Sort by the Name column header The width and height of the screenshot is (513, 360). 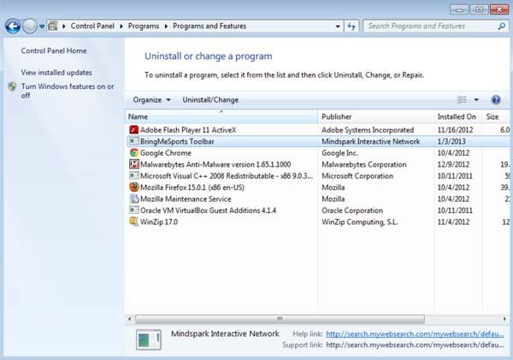pyautogui.click(x=221, y=116)
